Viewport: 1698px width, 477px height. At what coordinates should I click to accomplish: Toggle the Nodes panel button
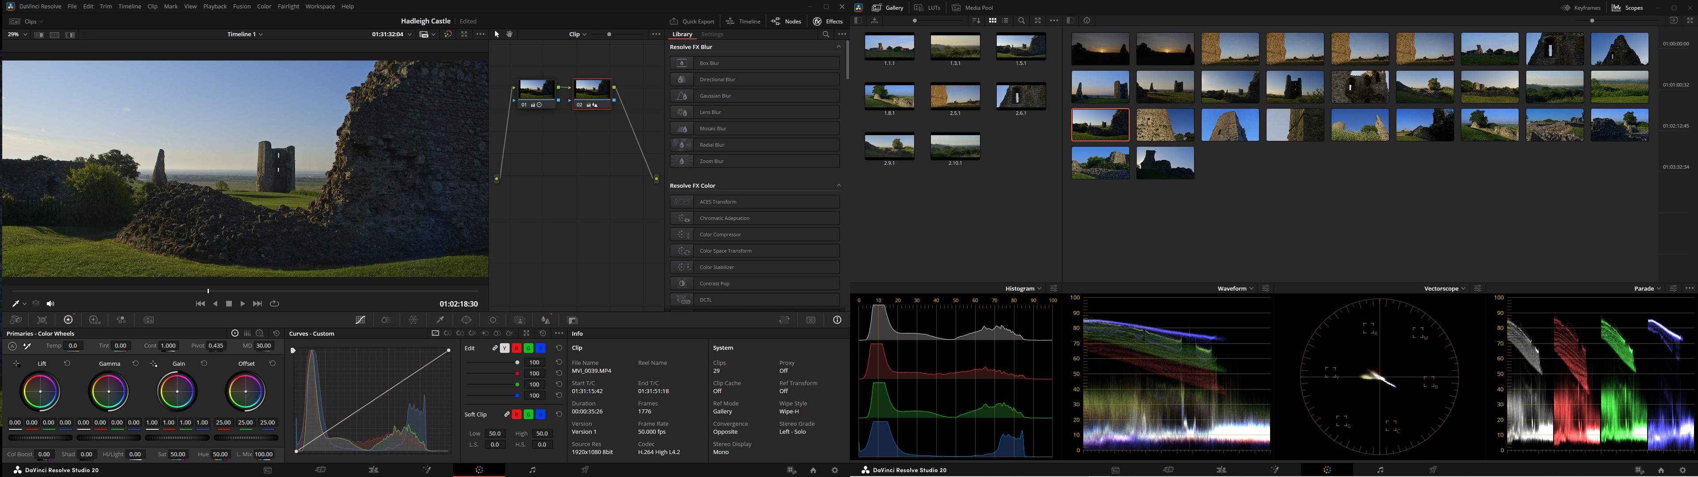[787, 21]
